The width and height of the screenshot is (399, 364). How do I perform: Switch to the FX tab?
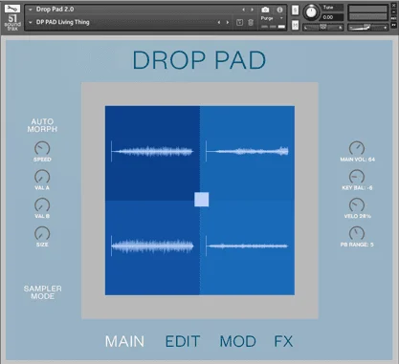coord(283,341)
